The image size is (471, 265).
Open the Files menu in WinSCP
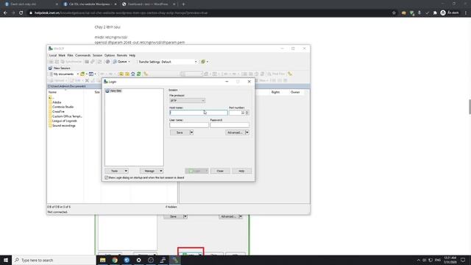71,55
